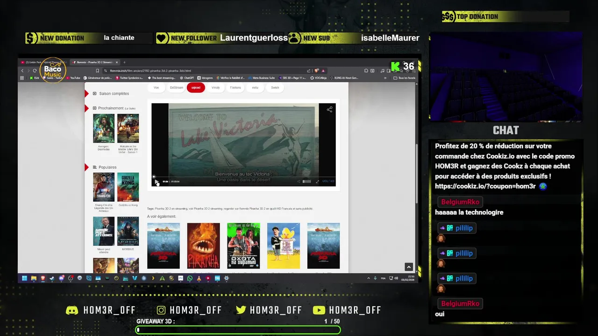Click the scroll-to-top arrow button
The height and width of the screenshot is (336, 598).
coord(409,267)
